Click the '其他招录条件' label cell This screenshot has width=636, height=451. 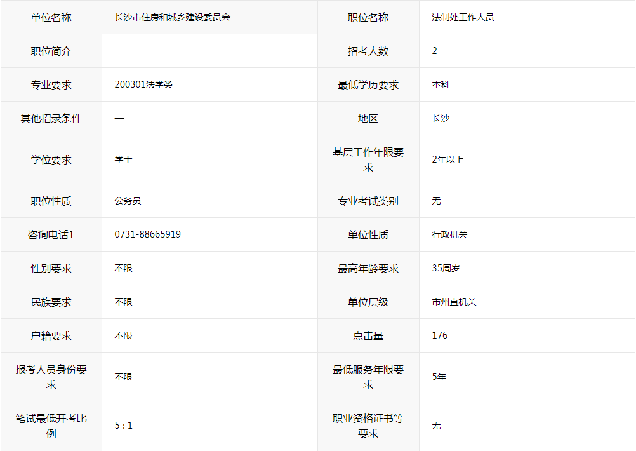[51, 119]
